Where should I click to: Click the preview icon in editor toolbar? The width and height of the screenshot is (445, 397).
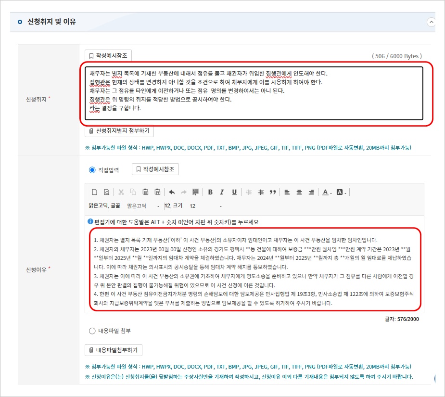106,192
